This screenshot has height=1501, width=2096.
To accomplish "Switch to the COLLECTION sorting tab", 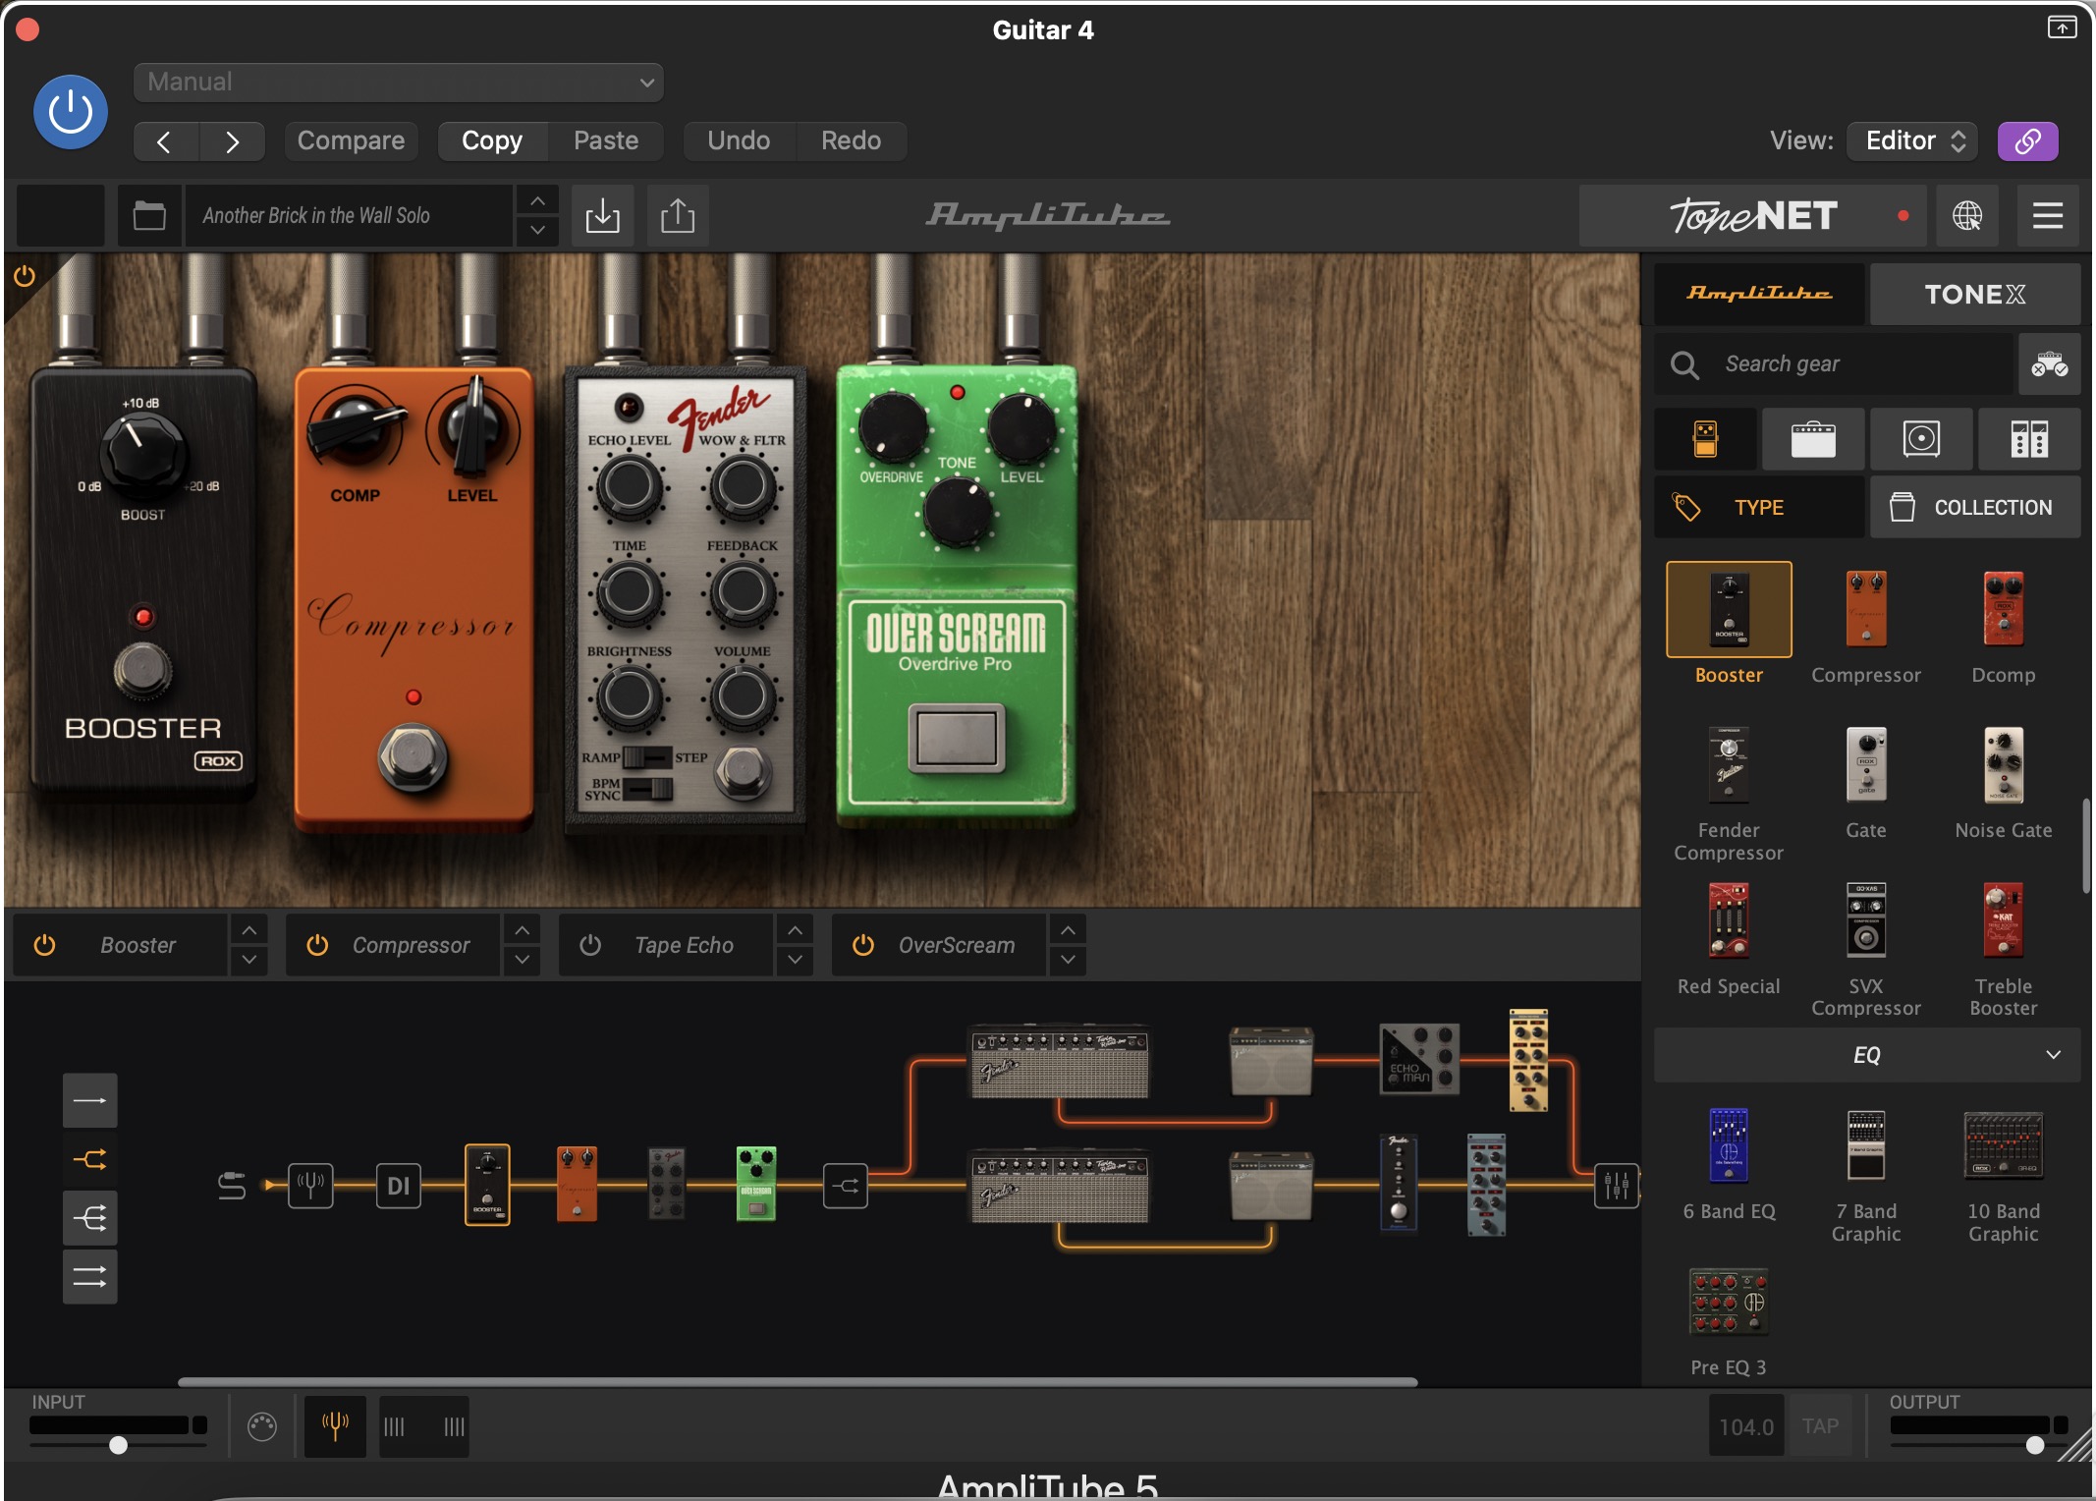I will pyautogui.click(x=1974, y=507).
